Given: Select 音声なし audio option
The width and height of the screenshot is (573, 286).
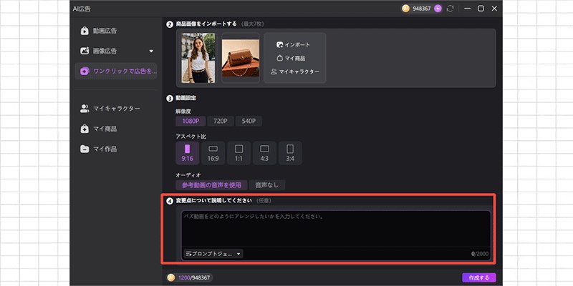Looking at the screenshot, I should pyautogui.click(x=266, y=185).
